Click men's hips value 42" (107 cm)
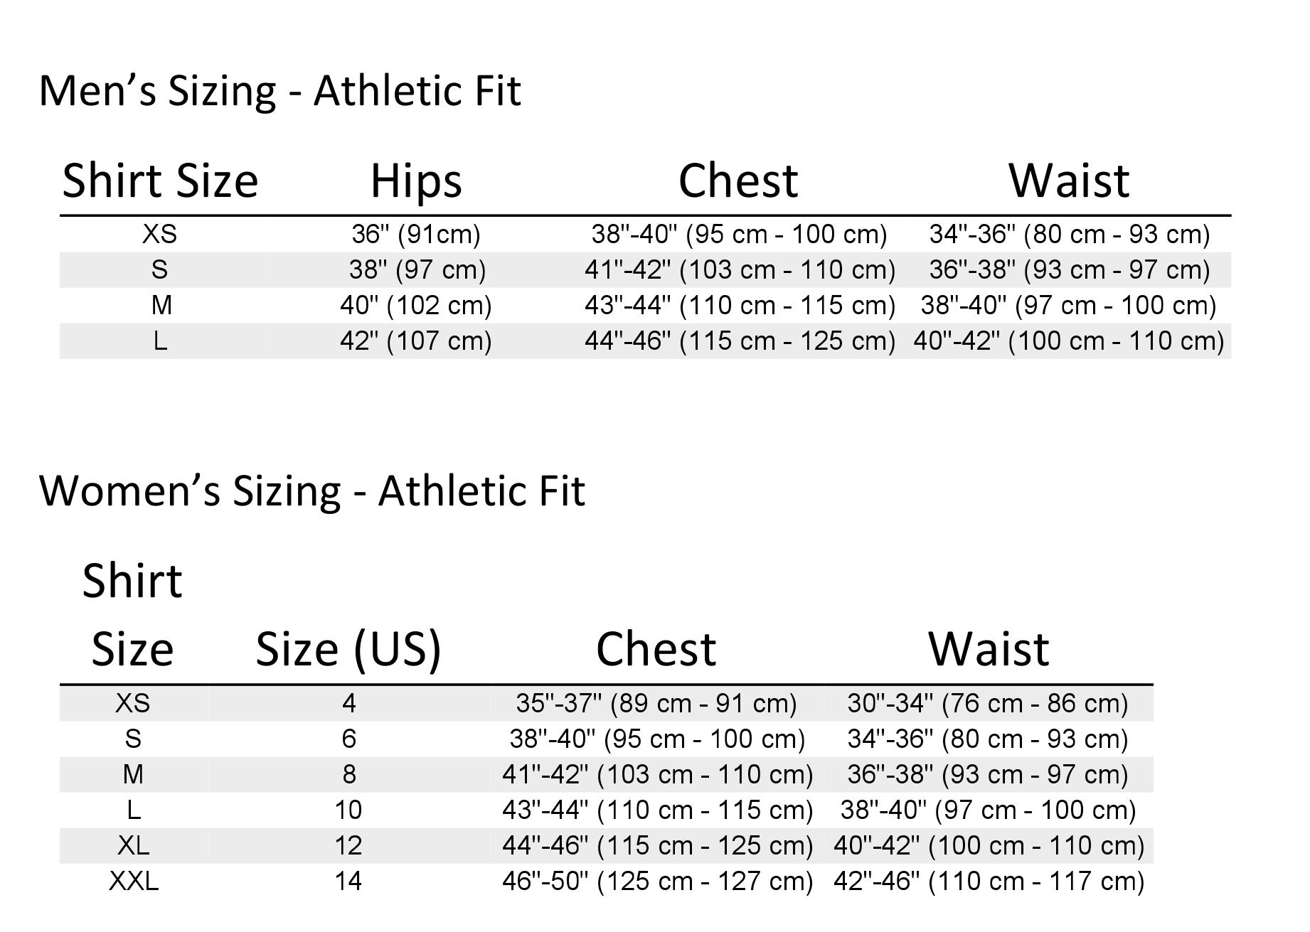Viewport: 1310px width, 932px height. (x=416, y=341)
